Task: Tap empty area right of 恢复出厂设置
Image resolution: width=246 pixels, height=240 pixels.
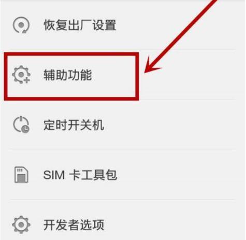Action: click(176, 25)
